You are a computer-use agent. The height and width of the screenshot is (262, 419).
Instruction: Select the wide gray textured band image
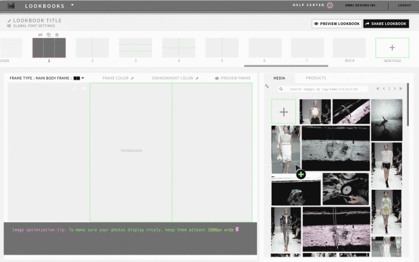[336, 149]
